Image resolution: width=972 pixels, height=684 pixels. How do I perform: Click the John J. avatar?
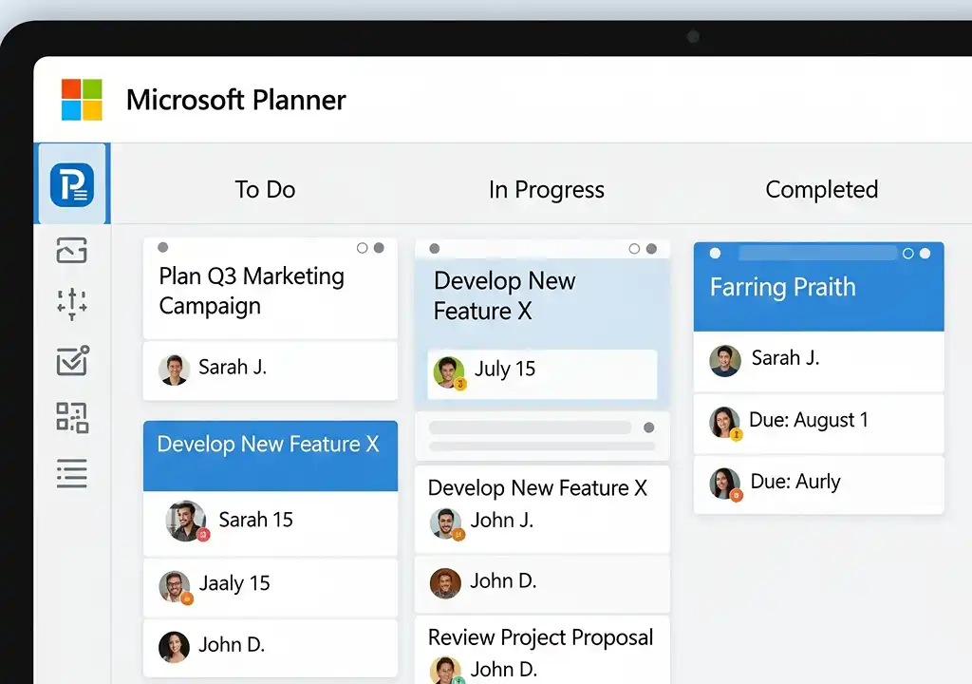[446, 523]
